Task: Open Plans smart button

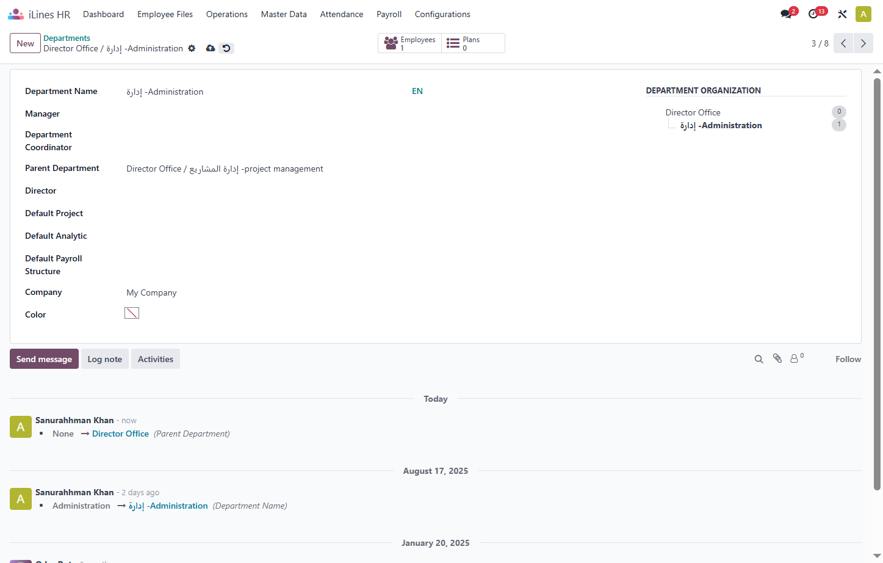Action: coord(473,43)
